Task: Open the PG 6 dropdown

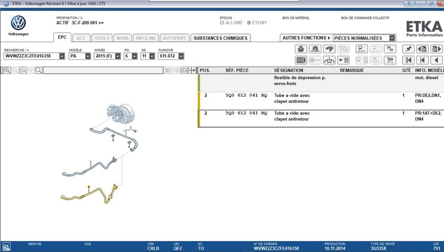Action: pos(135,56)
